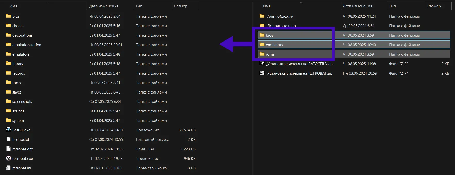Click the sounds folder icon
Screen dimensions: 455x175
pyautogui.click(x=8, y=111)
